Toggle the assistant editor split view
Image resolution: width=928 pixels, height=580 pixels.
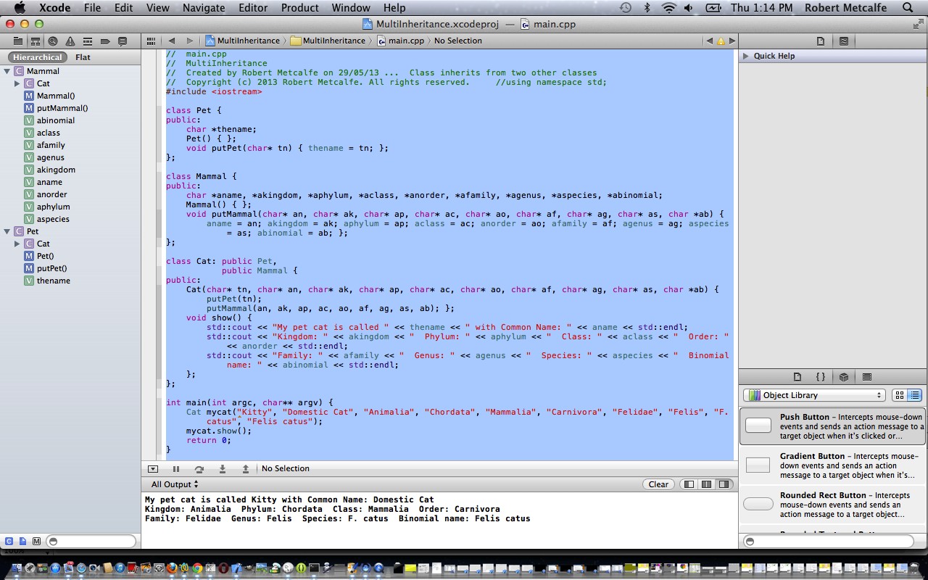[844, 41]
